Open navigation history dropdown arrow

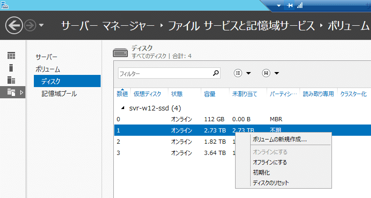click(41, 25)
